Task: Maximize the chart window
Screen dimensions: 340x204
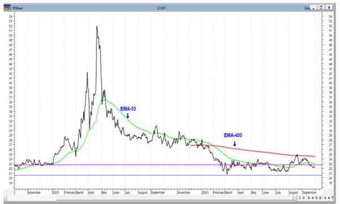Action: (321, 7)
